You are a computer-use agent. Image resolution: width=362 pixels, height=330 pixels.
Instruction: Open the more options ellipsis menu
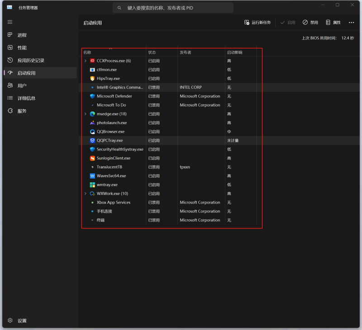click(x=352, y=22)
